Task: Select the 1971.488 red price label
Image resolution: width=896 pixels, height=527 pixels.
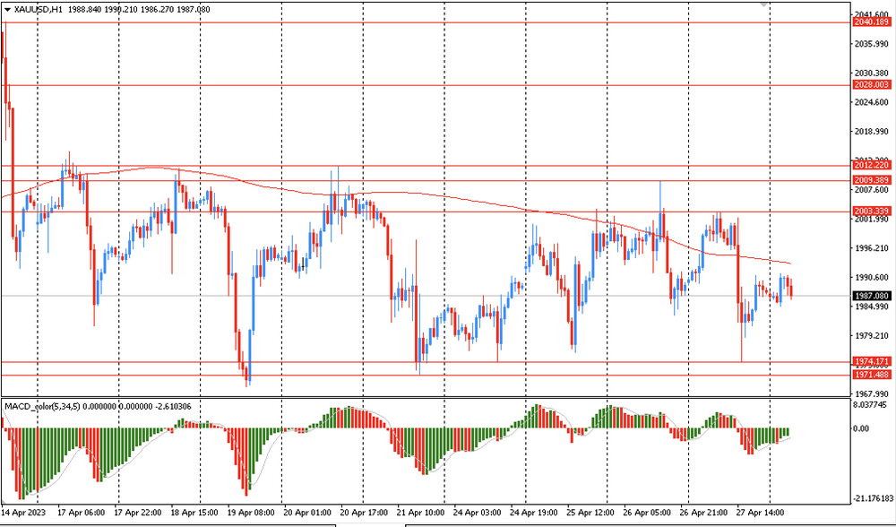Action: 872,375
